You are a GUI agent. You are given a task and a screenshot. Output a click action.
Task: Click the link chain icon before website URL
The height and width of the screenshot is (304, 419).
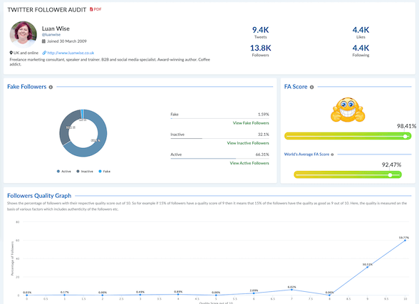[x=44, y=53]
